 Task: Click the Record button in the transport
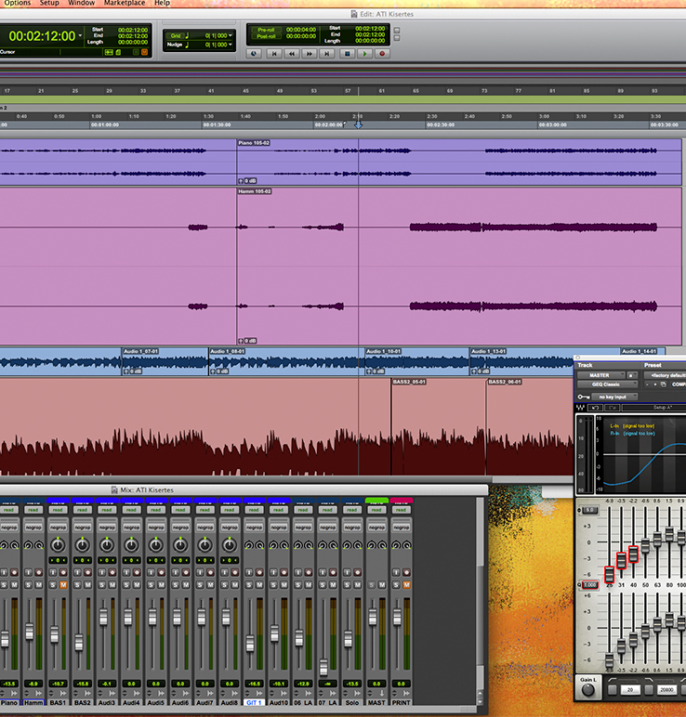[382, 54]
